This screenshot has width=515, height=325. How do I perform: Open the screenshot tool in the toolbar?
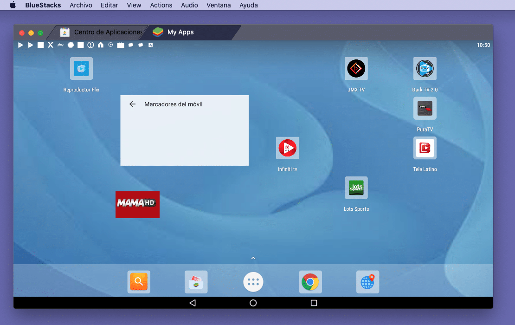(80, 45)
